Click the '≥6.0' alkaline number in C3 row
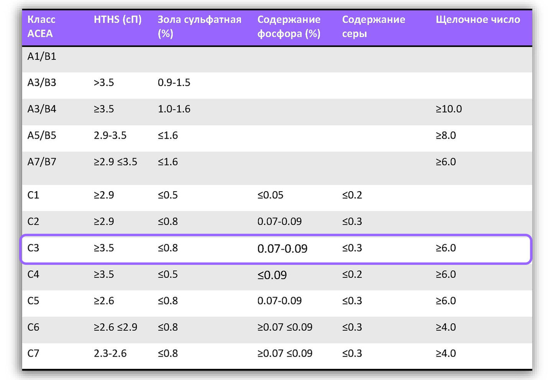 446,248
